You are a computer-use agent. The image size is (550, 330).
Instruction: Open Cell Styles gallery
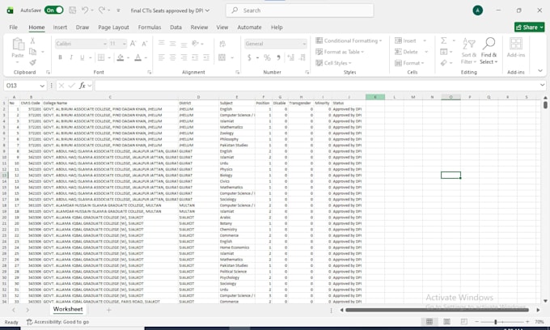coord(333,63)
